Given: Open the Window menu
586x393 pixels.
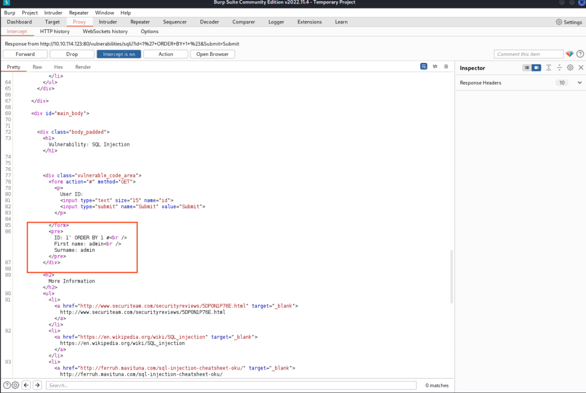Looking at the screenshot, I should pos(104,13).
